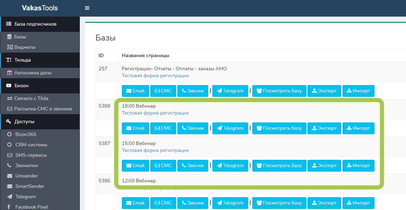Viewport: 406px width, 210px height.
Task: Open Виджеты in the sidebar
Action: pos(25,47)
